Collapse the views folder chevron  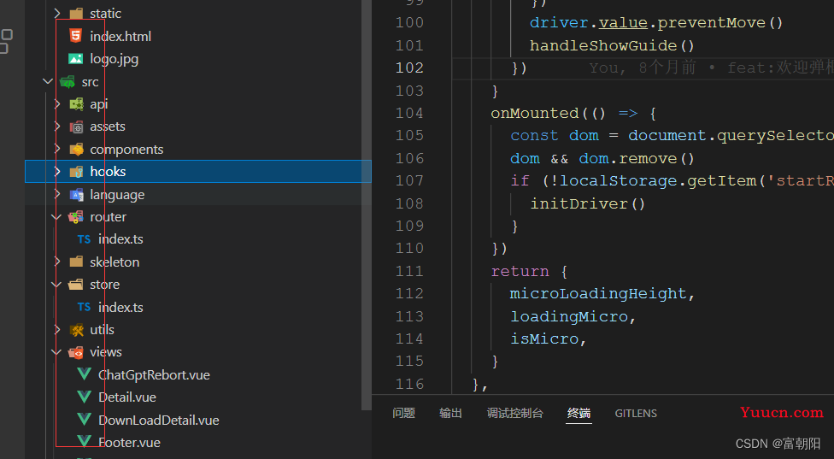pos(56,352)
